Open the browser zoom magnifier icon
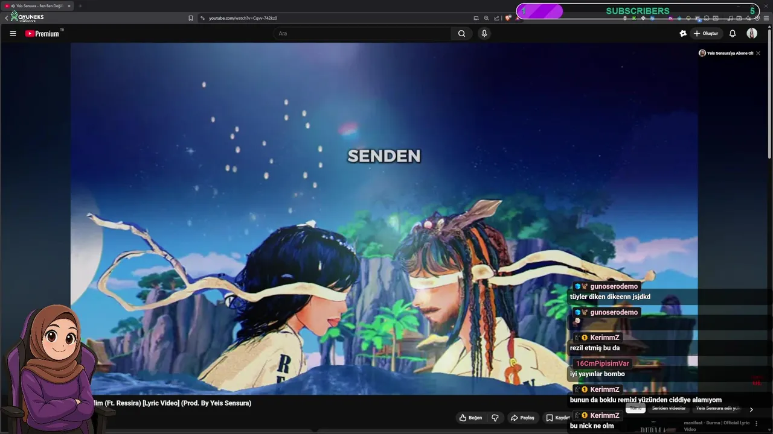773x434 pixels. pos(486,18)
